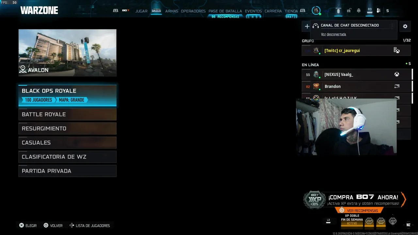Click the platform icon on Brandon row

click(x=397, y=86)
